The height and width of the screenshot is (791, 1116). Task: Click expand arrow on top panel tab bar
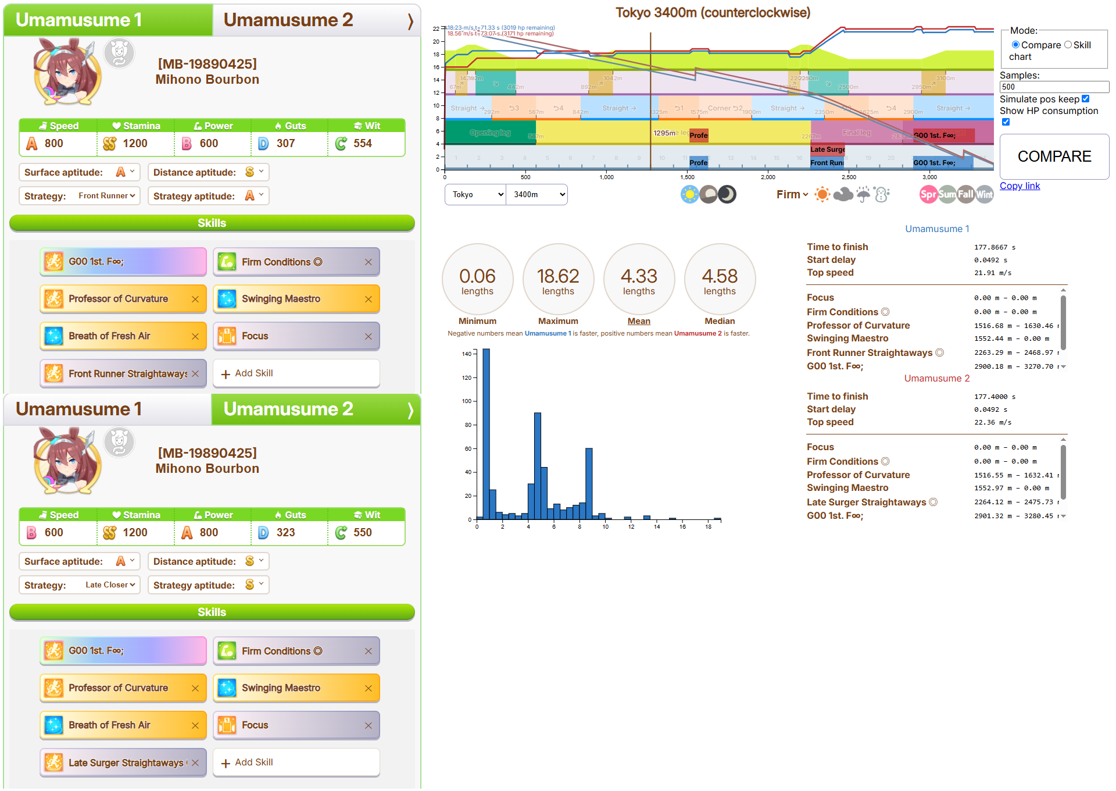[410, 21]
